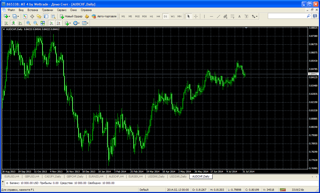This screenshot has width=320, height=193.
Task: Select the trendline drawing tool
Action: tap(219, 16)
